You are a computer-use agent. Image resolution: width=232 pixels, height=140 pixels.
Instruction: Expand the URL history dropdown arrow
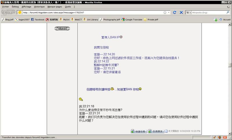(x=169, y=13)
